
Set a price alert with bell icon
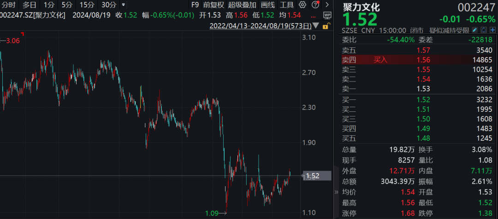point(483,30)
